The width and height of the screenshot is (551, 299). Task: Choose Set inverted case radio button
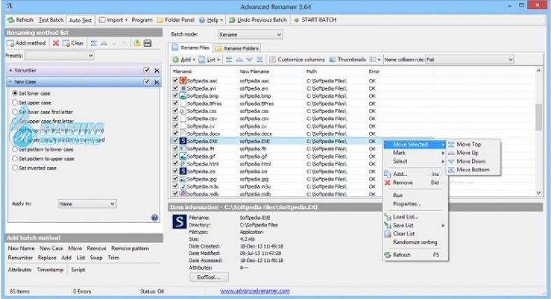[x=15, y=168]
